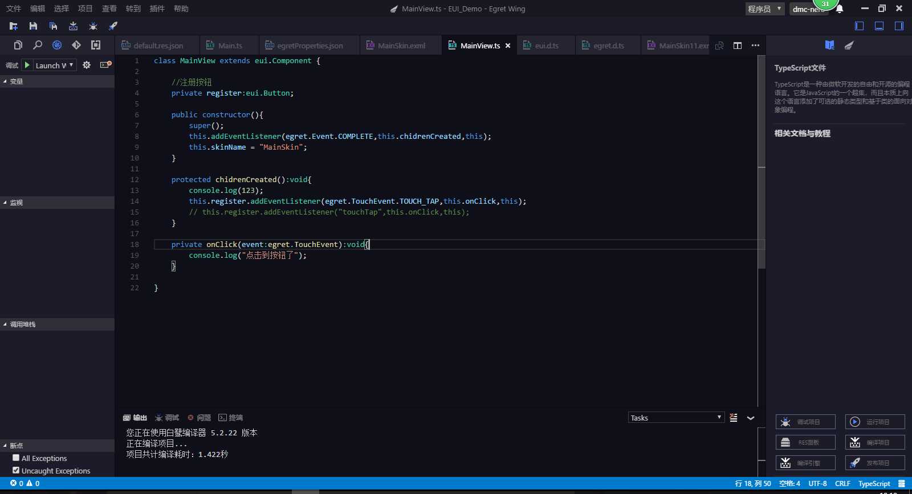Open launch configuration gear settings
Screen dimensions: 912x494
click(87, 65)
